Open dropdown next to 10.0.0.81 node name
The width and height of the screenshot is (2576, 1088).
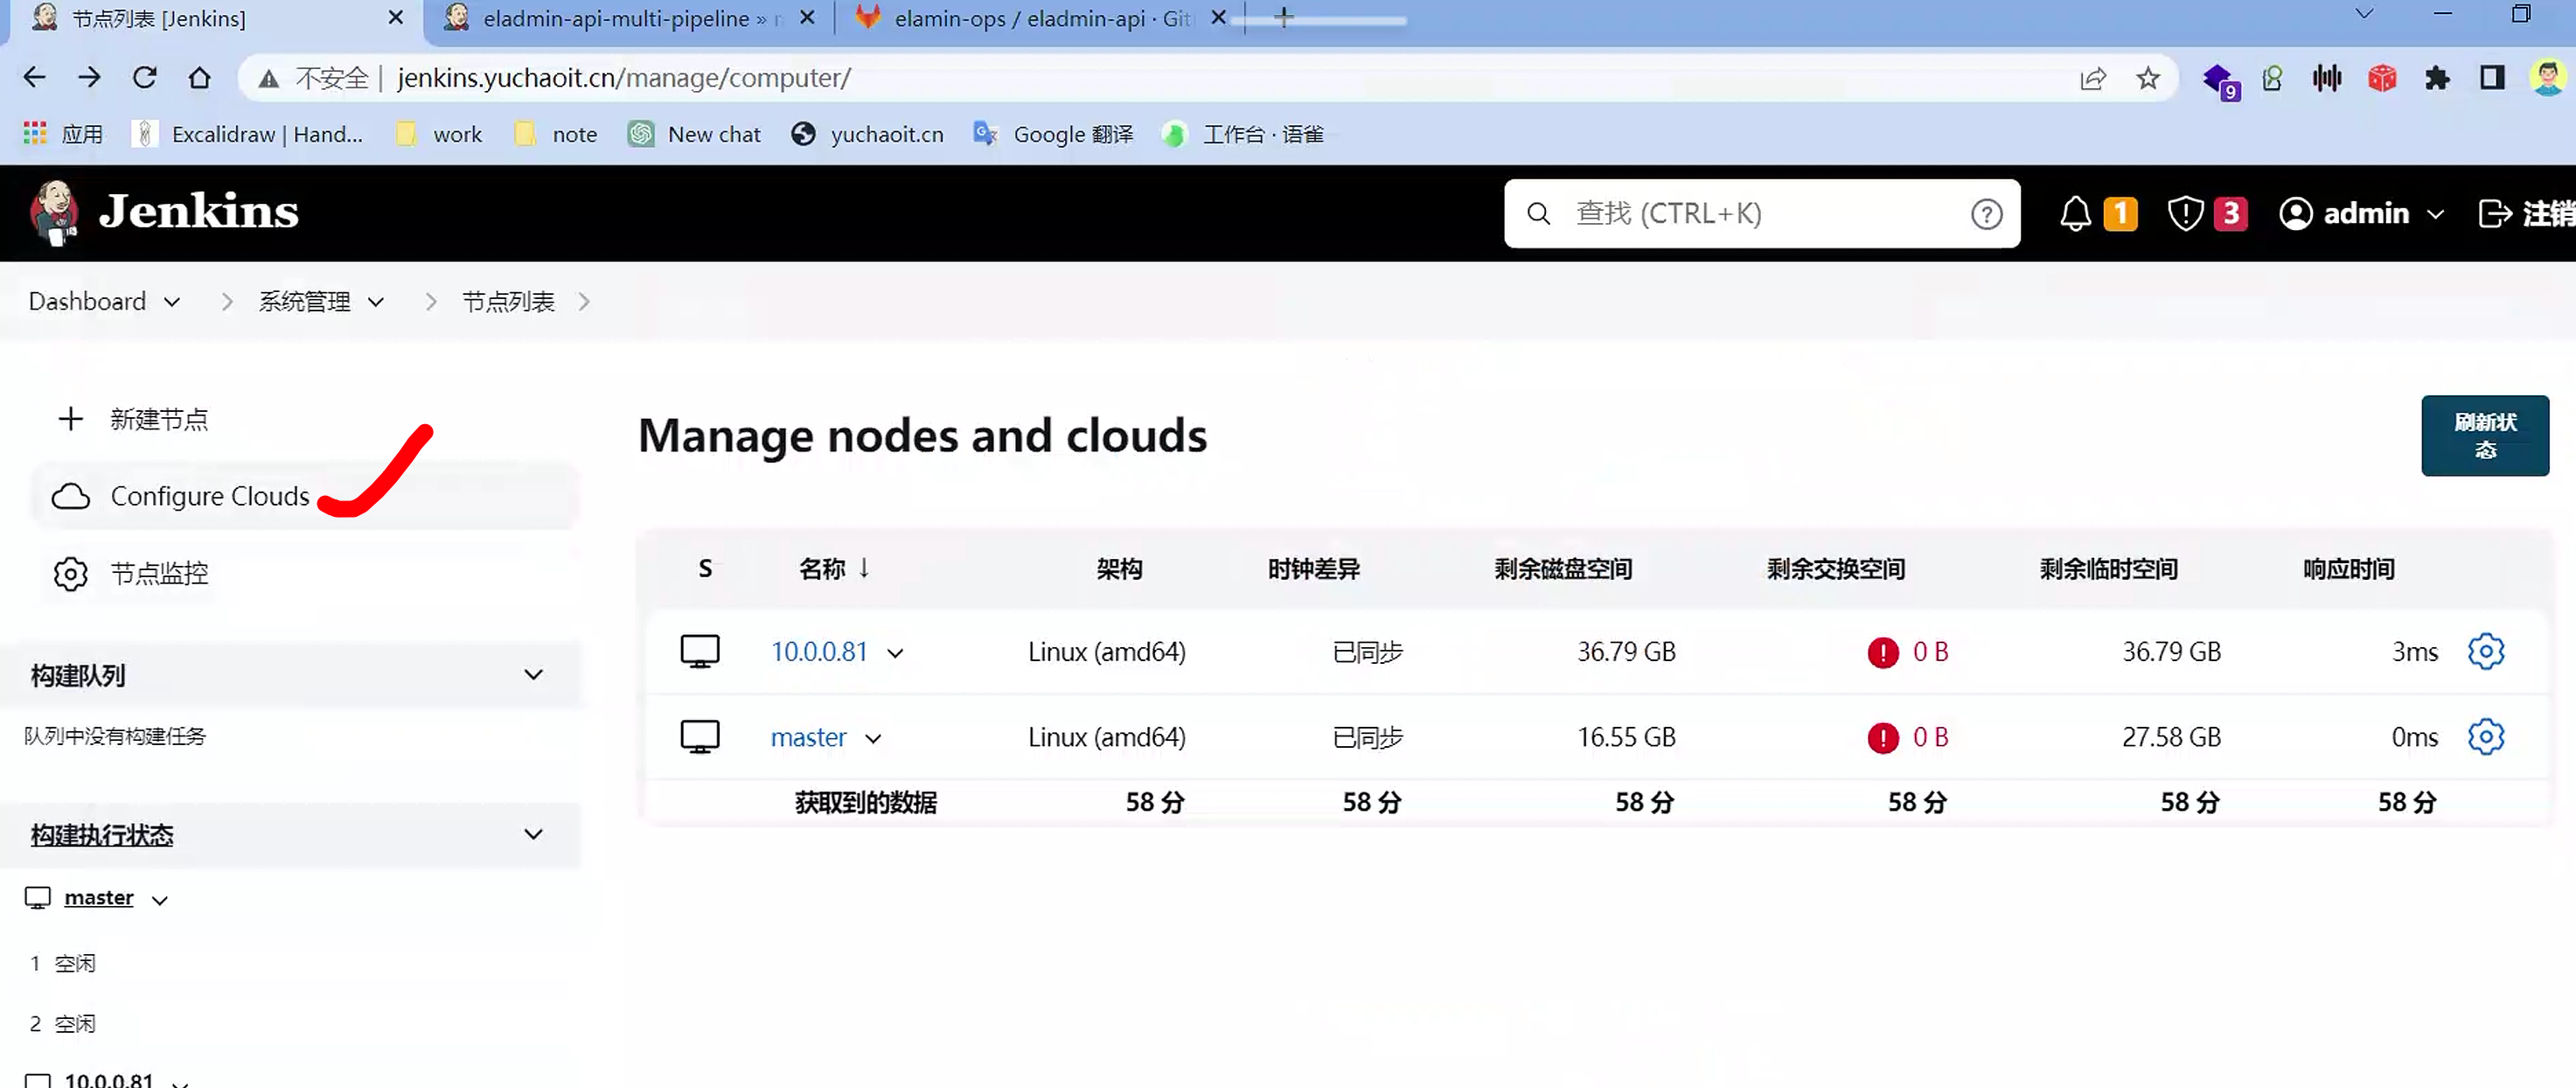coord(896,653)
